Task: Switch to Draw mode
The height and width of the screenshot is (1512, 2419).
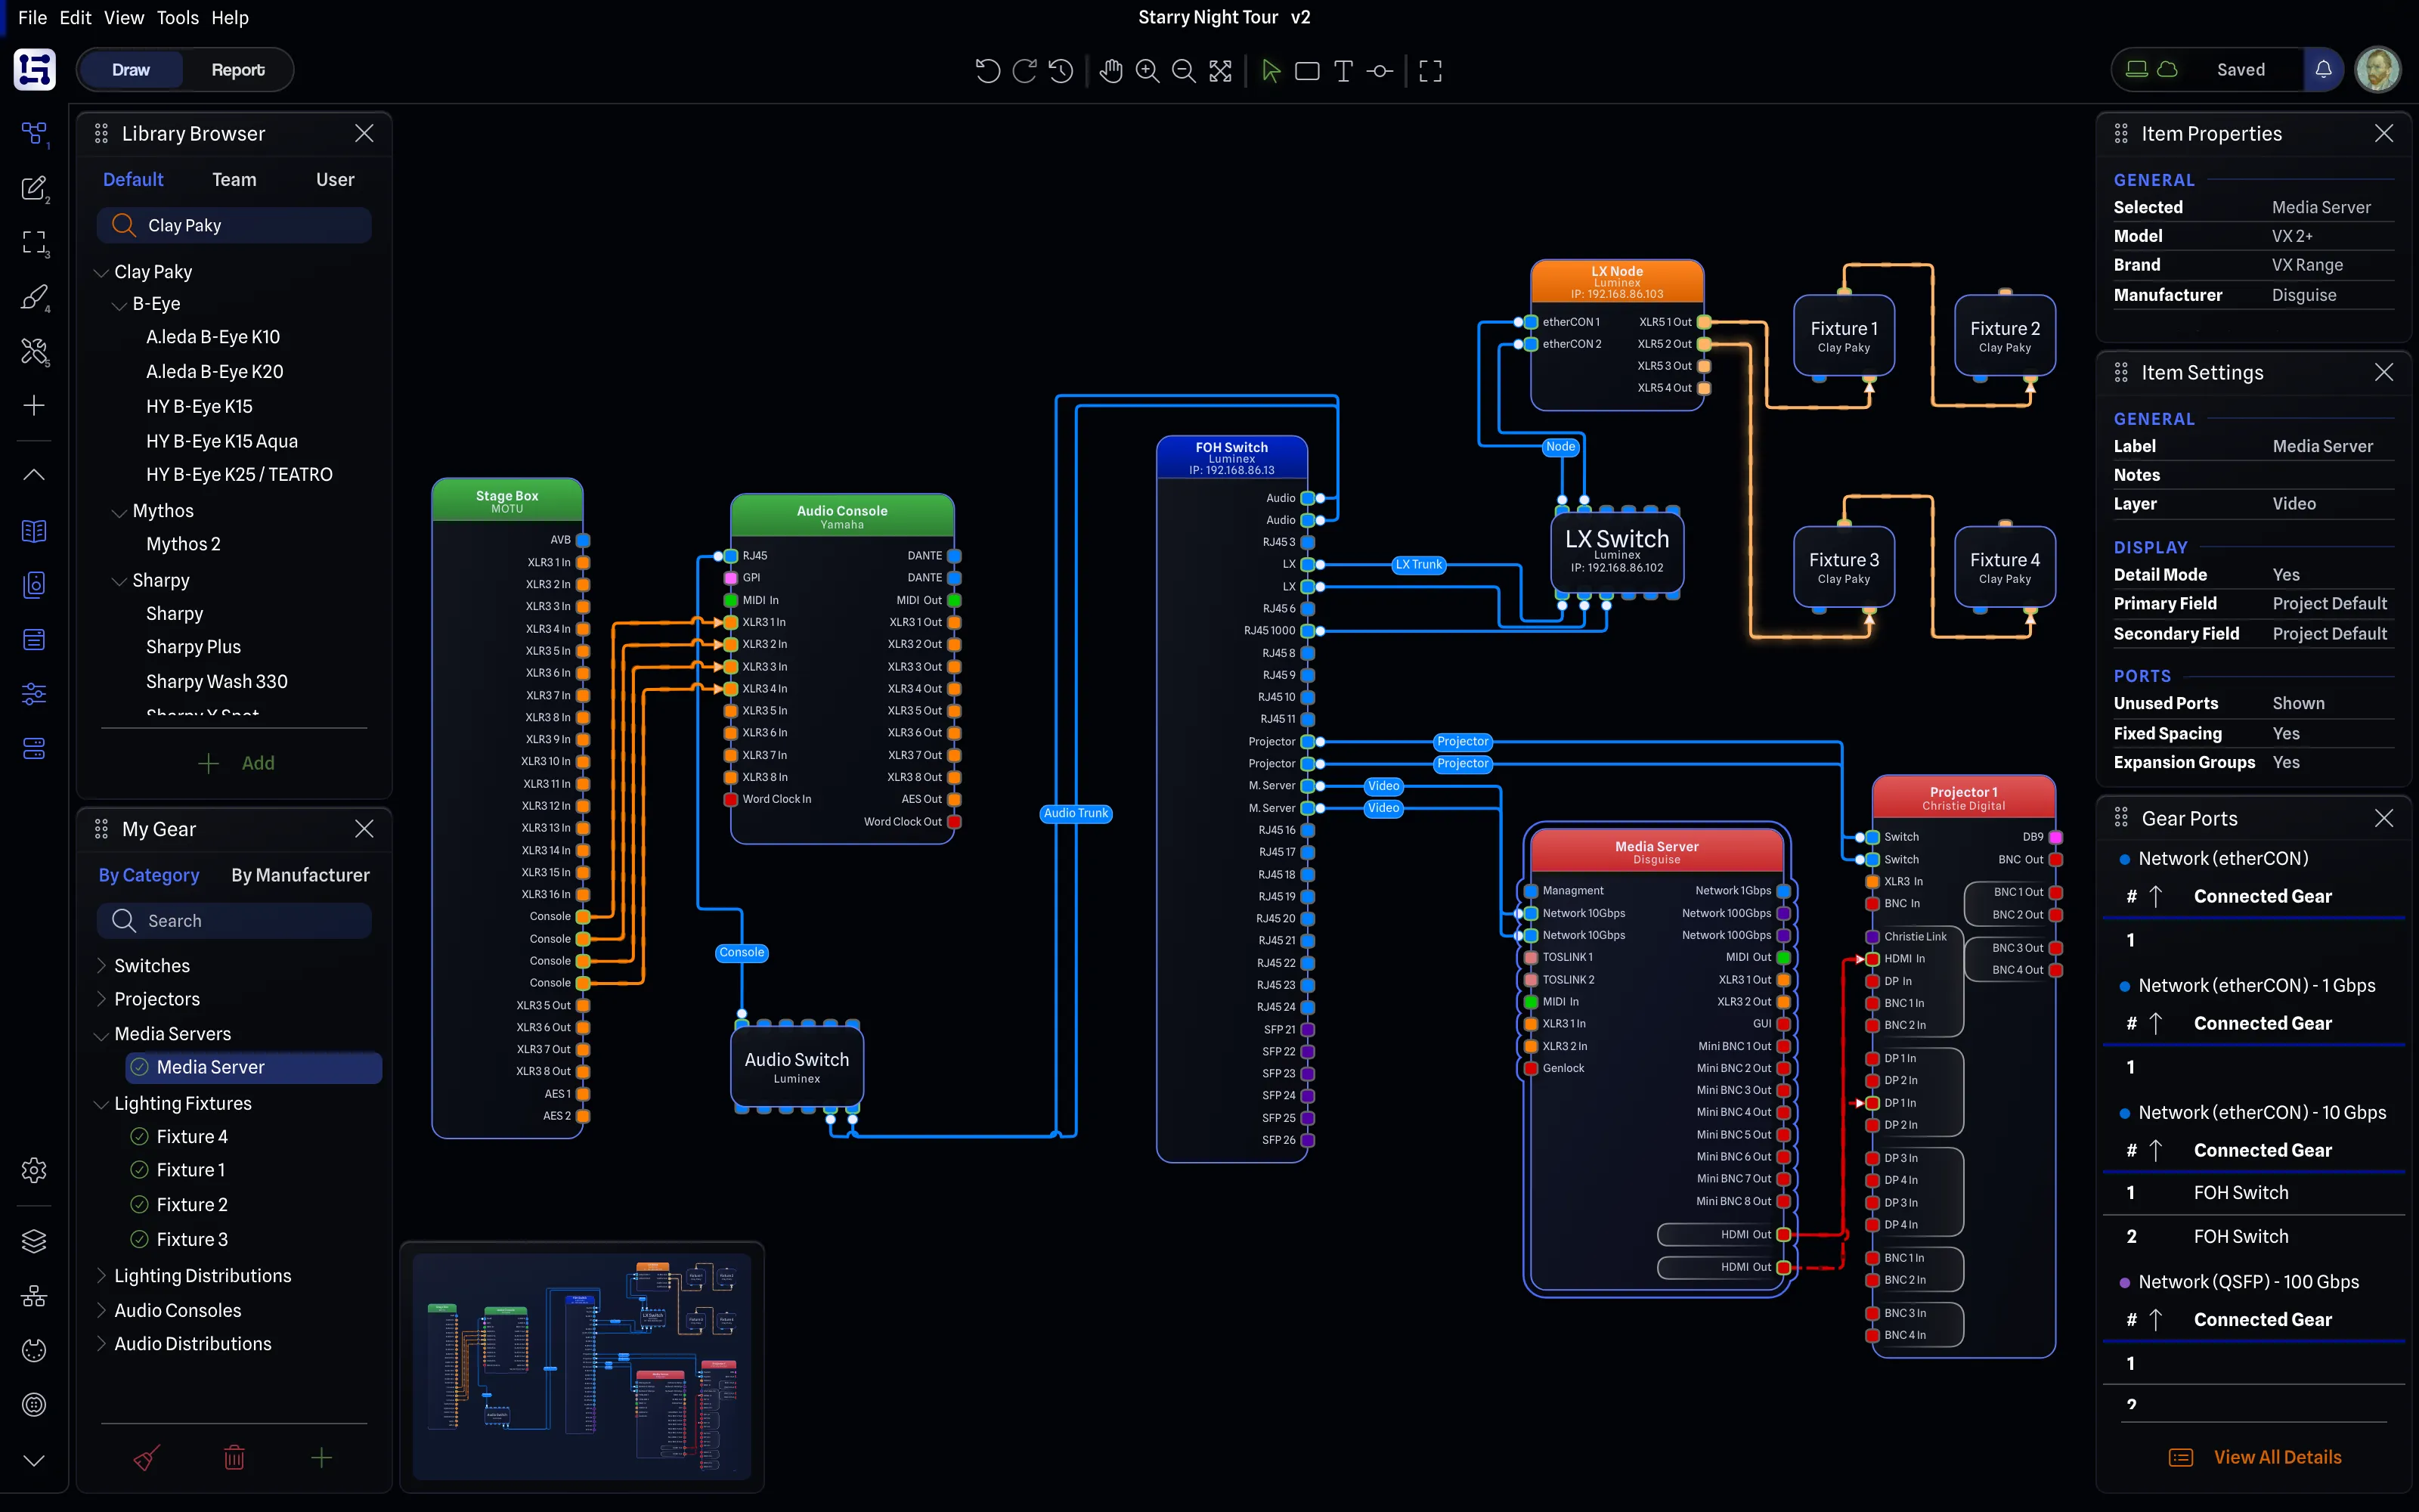Action: pyautogui.click(x=131, y=70)
